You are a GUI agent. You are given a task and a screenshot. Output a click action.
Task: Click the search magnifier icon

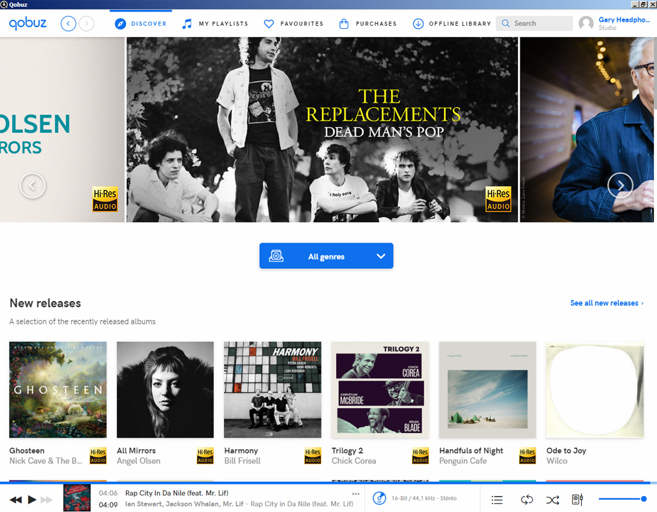point(506,24)
